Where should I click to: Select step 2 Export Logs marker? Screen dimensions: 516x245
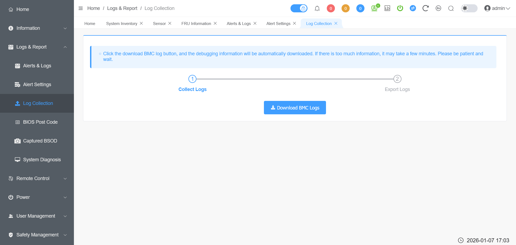click(397, 79)
